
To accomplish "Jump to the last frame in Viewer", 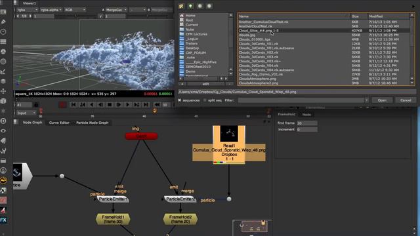I will [146, 105].
